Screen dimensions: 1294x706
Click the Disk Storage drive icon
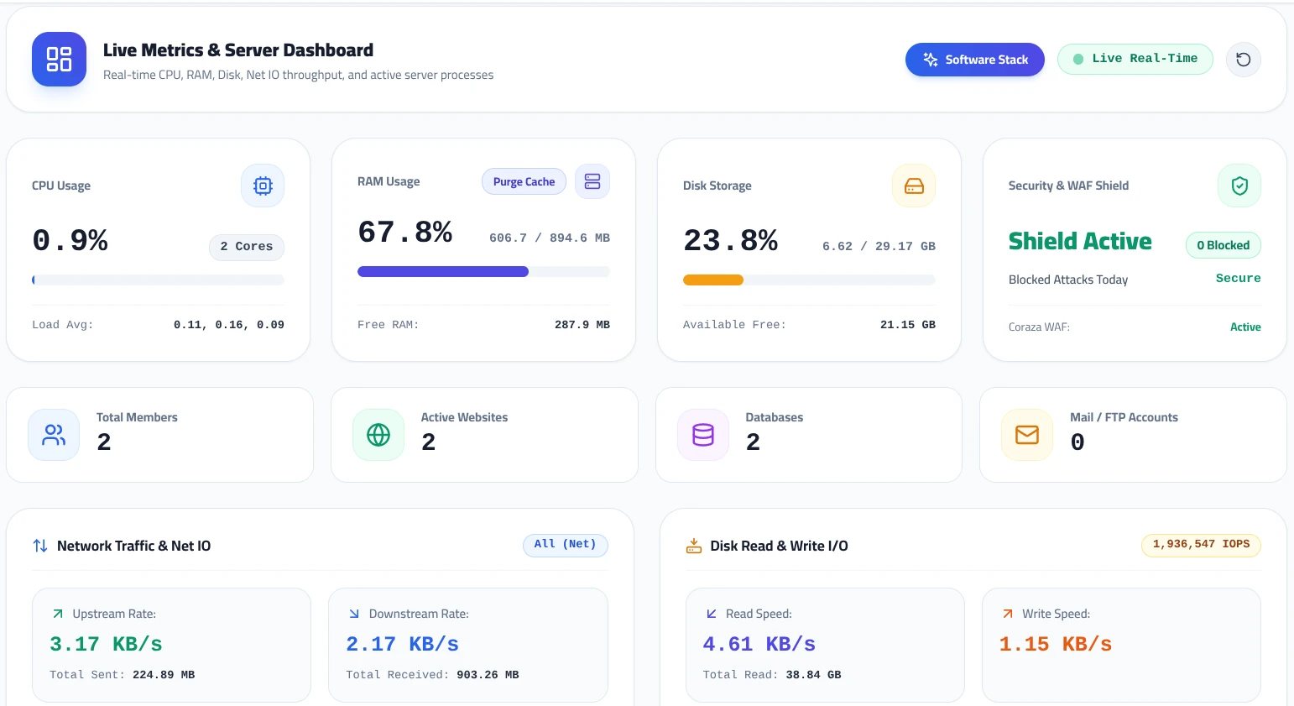(x=914, y=186)
